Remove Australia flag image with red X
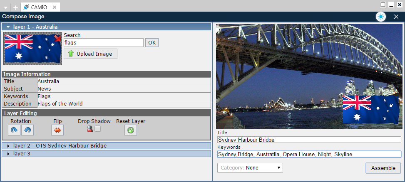This screenshot has height=182, width=405. pyautogui.click(x=57, y=39)
